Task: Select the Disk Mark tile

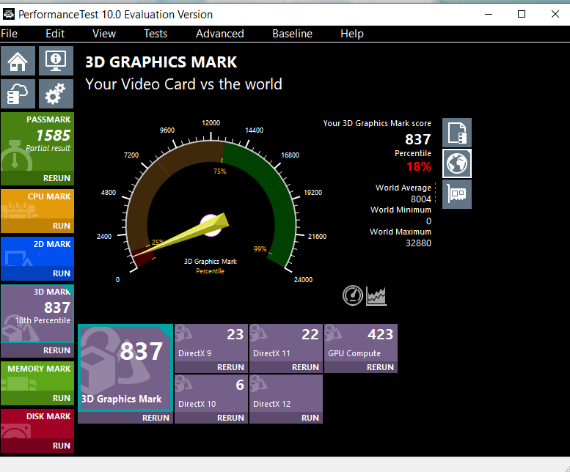Action: tap(37, 424)
